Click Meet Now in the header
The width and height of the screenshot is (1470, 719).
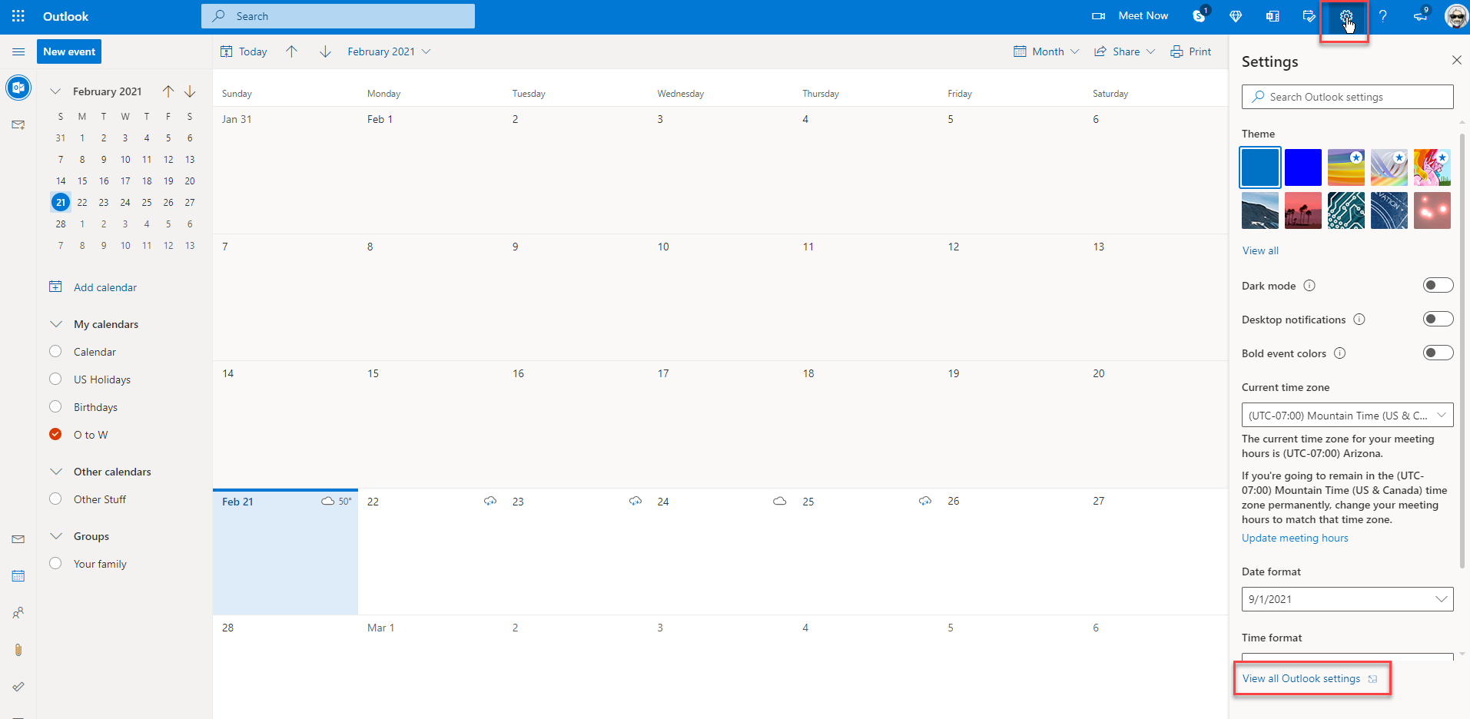pyautogui.click(x=1130, y=16)
